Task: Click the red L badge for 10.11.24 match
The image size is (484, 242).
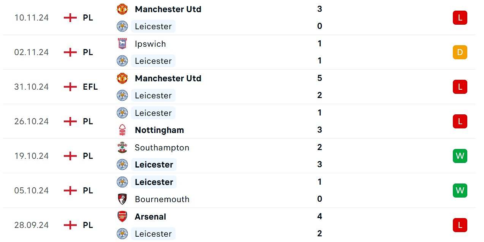Action: pos(460,17)
